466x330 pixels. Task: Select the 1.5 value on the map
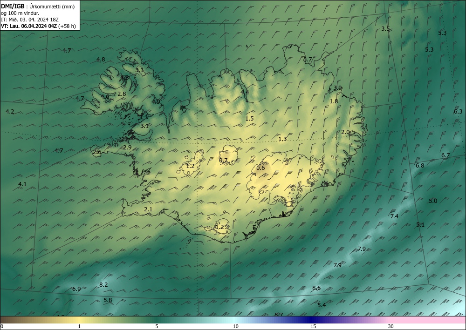(x=250, y=118)
